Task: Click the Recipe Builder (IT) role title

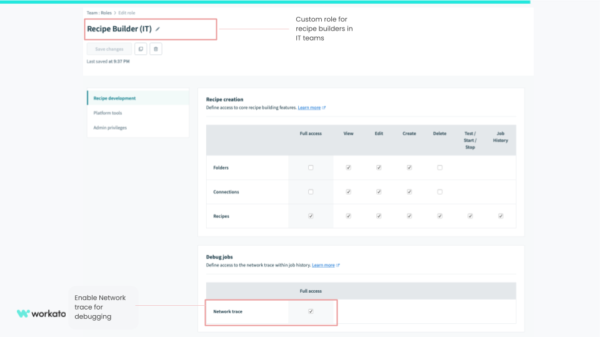Action: click(119, 29)
